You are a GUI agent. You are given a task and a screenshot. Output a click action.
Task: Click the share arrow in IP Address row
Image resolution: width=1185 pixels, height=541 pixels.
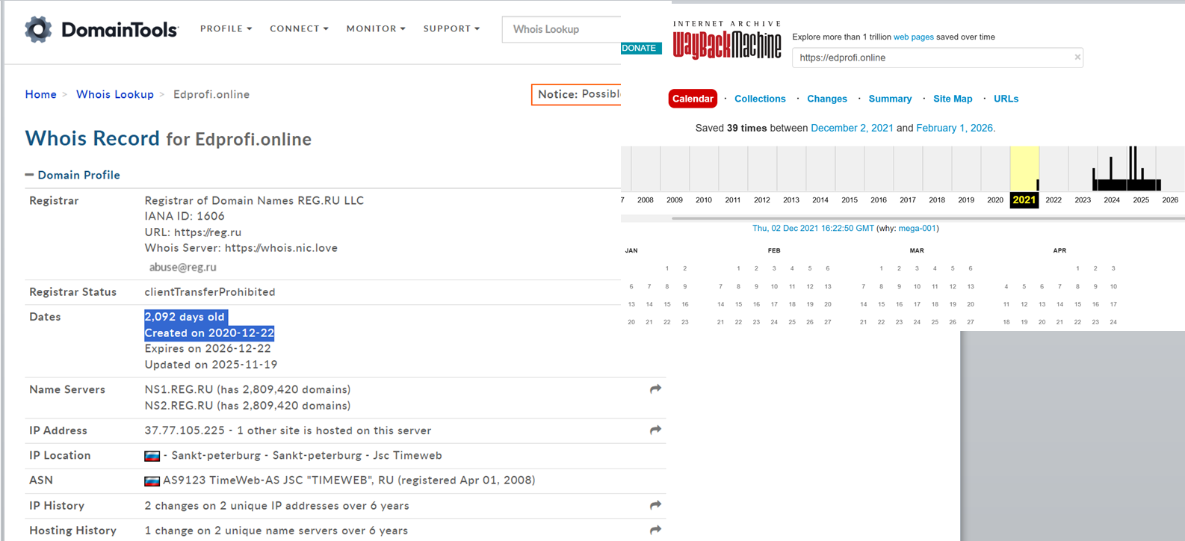pyautogui.click(x=655, y=430)
